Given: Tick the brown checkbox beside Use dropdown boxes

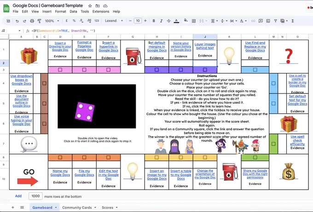Looking at the screenshot, I should click(44, 83).
